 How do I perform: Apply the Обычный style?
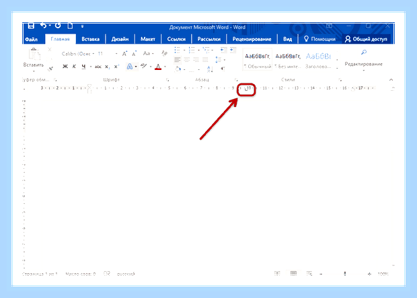coord(258,60)
